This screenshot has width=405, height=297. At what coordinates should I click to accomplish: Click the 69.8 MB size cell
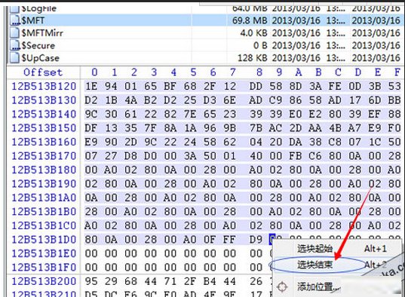coord(250,20)
